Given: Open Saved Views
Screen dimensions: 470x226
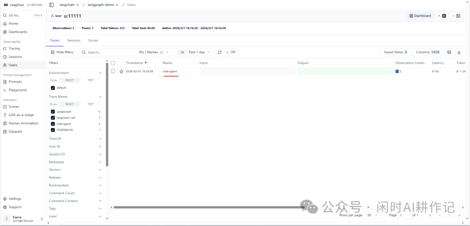Looking at the screenshot, I should tap(396, 52).
